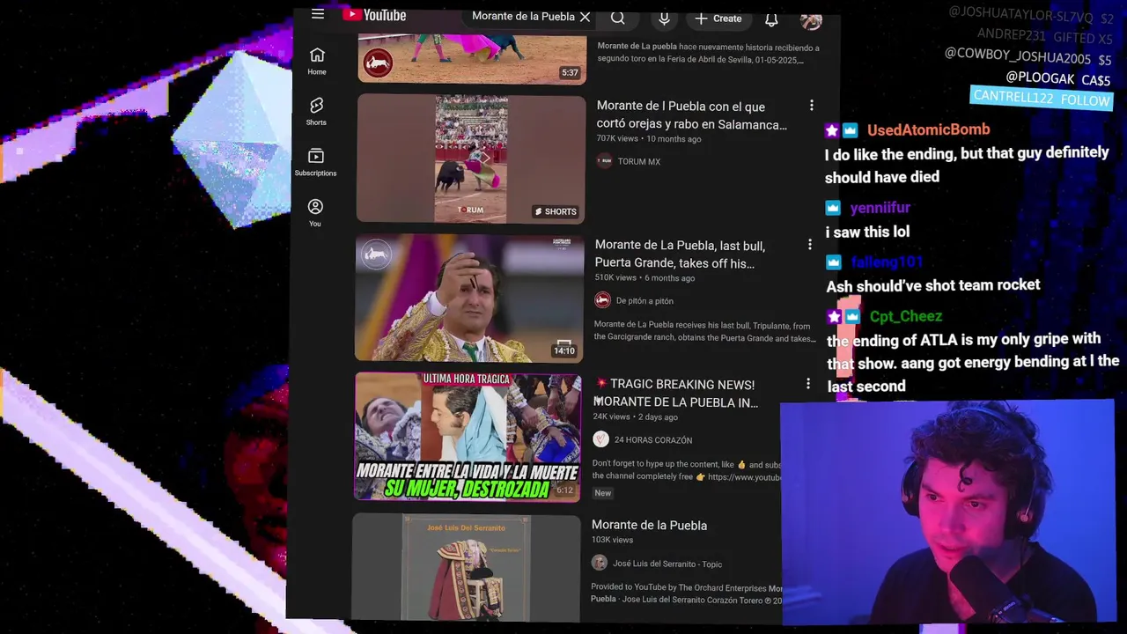Open the You section in sidebar
Screen dimensions: 1127x634
pos(315,213)
